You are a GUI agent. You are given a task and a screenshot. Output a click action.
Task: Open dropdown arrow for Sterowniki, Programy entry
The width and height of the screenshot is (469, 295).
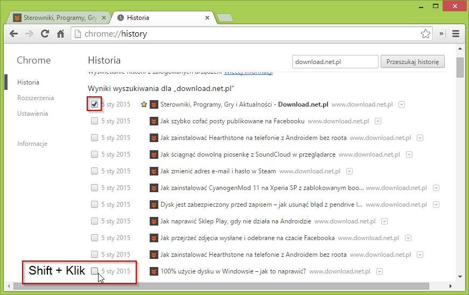click(402, 104)
